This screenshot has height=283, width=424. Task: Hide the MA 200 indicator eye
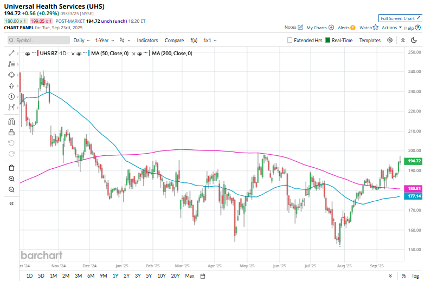point(139,54)
